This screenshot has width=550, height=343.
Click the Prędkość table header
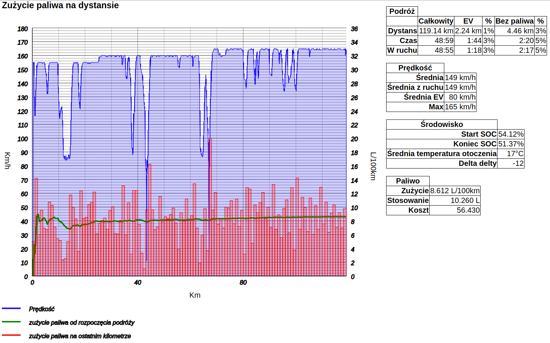pyautogui.click(x=415, y=68)
